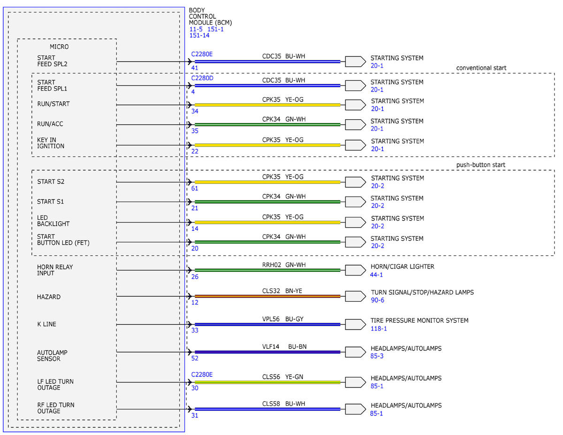Open the 85-1 link on the CLS58 row
Viewport: 563px width, 435px height.
click(377, 413)
